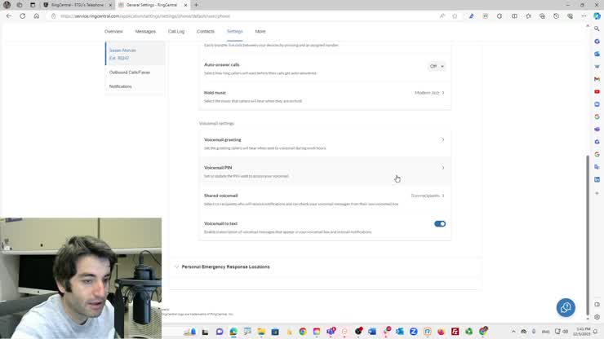Viewport: 604px width, 339px height.
Task: Click the search icon in Edge sidebar
Action: click(x=597, y=29)
